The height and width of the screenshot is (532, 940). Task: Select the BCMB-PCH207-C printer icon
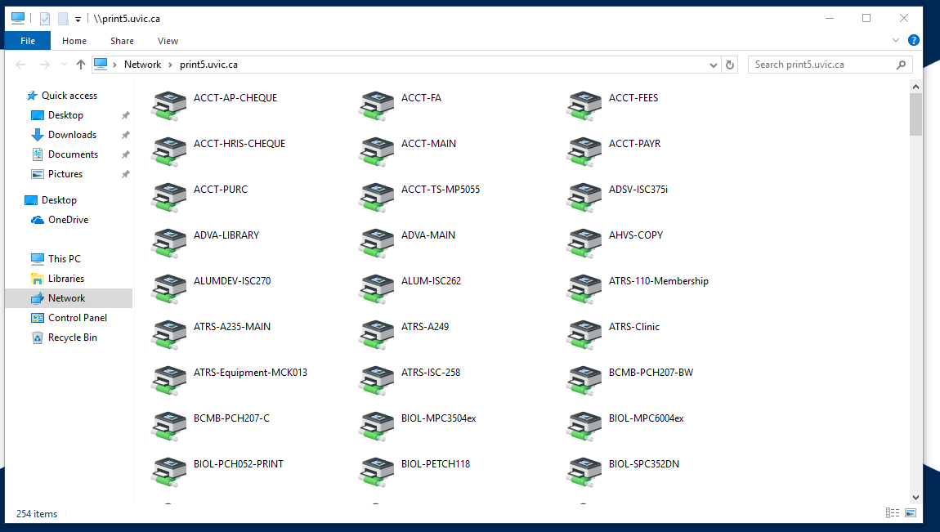168,426
